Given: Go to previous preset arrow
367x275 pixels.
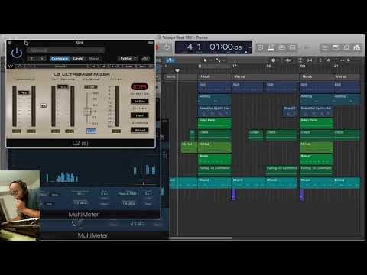Looking at the screenshot, I should click(32, 59).
